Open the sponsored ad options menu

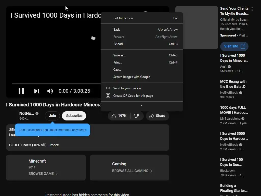[x=252, y=9]
